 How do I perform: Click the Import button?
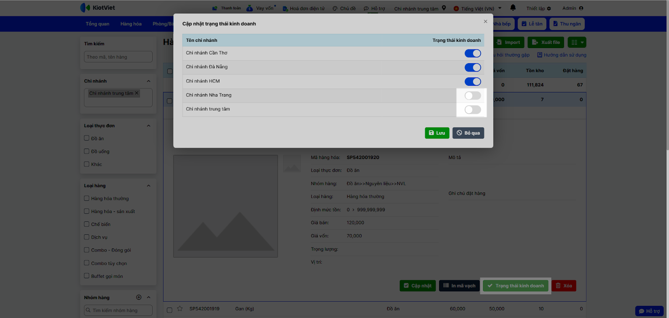point(508,42)
